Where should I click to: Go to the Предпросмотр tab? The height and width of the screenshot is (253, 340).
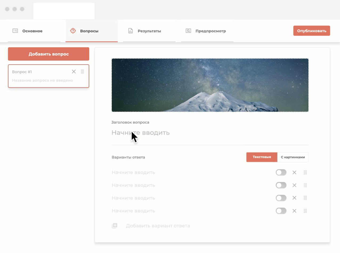pyautogui.click(x=207, y=31)
